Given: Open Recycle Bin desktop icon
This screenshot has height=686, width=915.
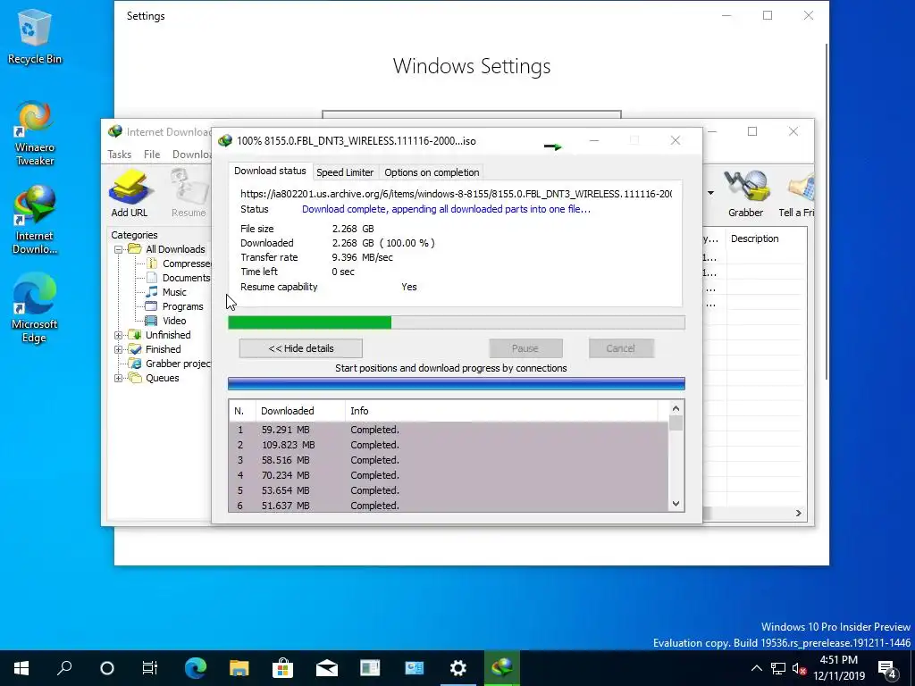Looking at the screenshot, I should 34,38.
